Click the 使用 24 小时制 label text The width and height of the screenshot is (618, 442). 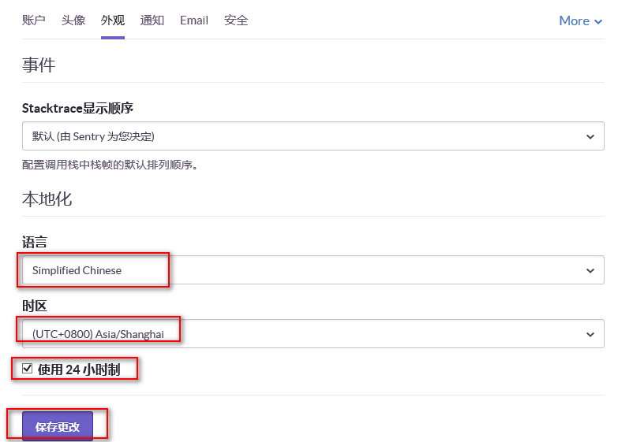[79, 370]
